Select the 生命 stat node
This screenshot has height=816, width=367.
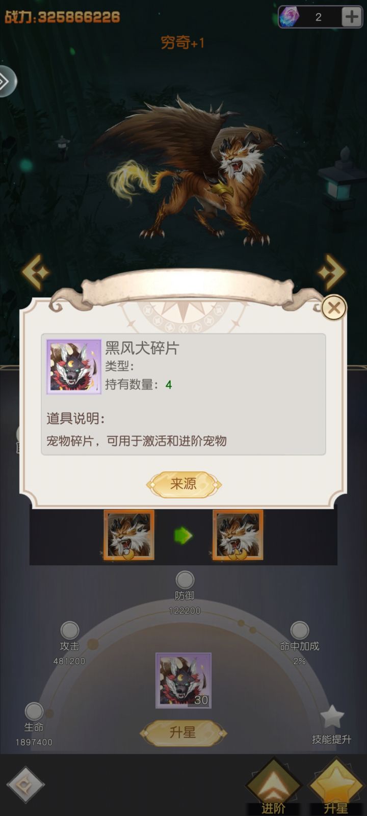click(x=34, y=712)
